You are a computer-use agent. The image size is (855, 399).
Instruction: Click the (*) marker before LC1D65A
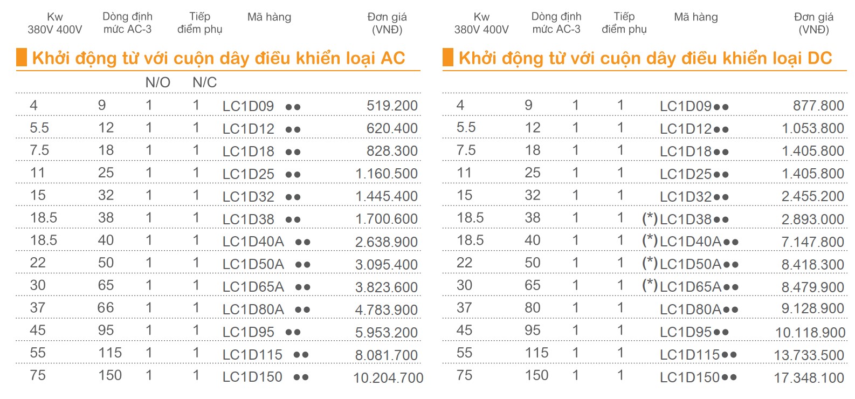pos(650,286)
